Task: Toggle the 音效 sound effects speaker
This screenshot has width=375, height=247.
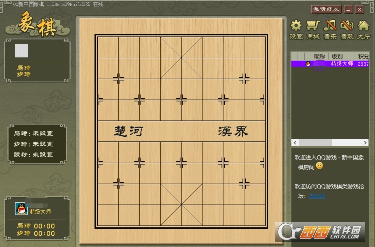Action: [346, 28]
